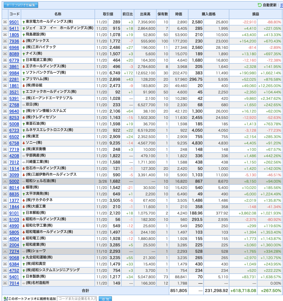
Task: Delete the (株)名村造船所 row with X icon
Action: tap(5, 283)
